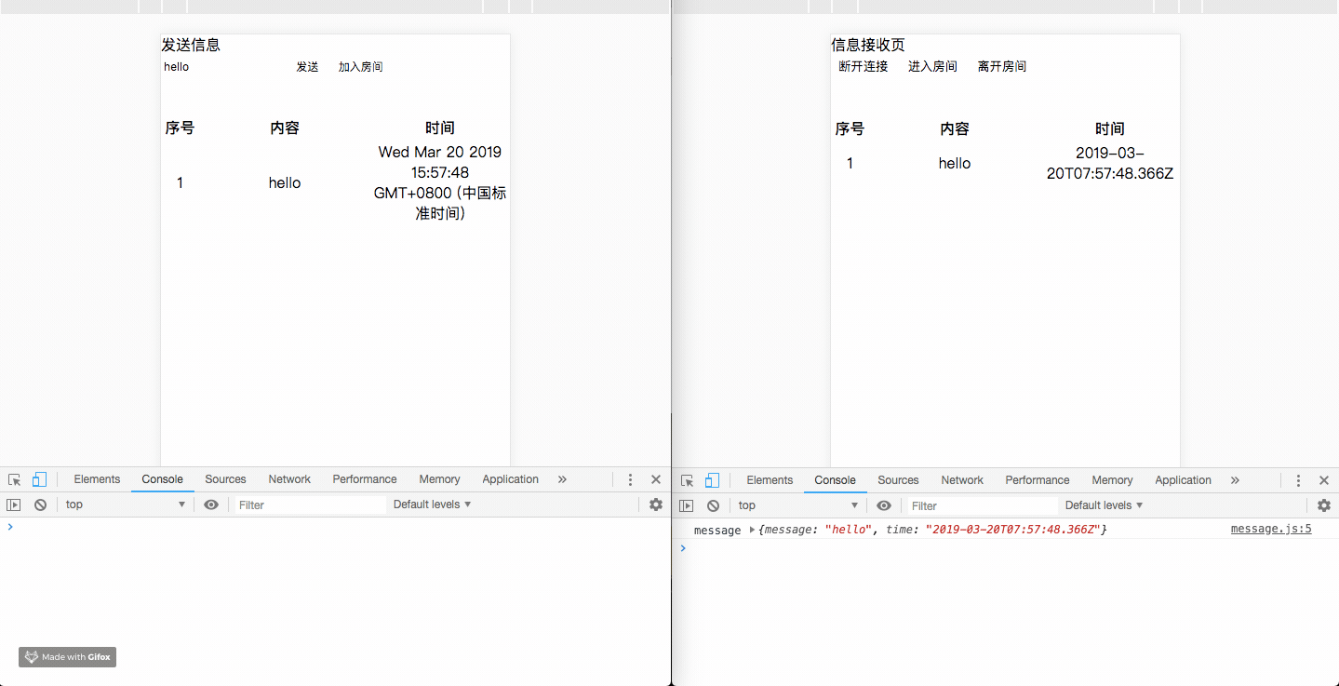Screen dimensions: 1339x686
Task: Create live expression in right DevTools console
Action: point(884,505)
